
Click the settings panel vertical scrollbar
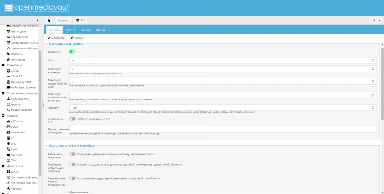pos(382,83)
